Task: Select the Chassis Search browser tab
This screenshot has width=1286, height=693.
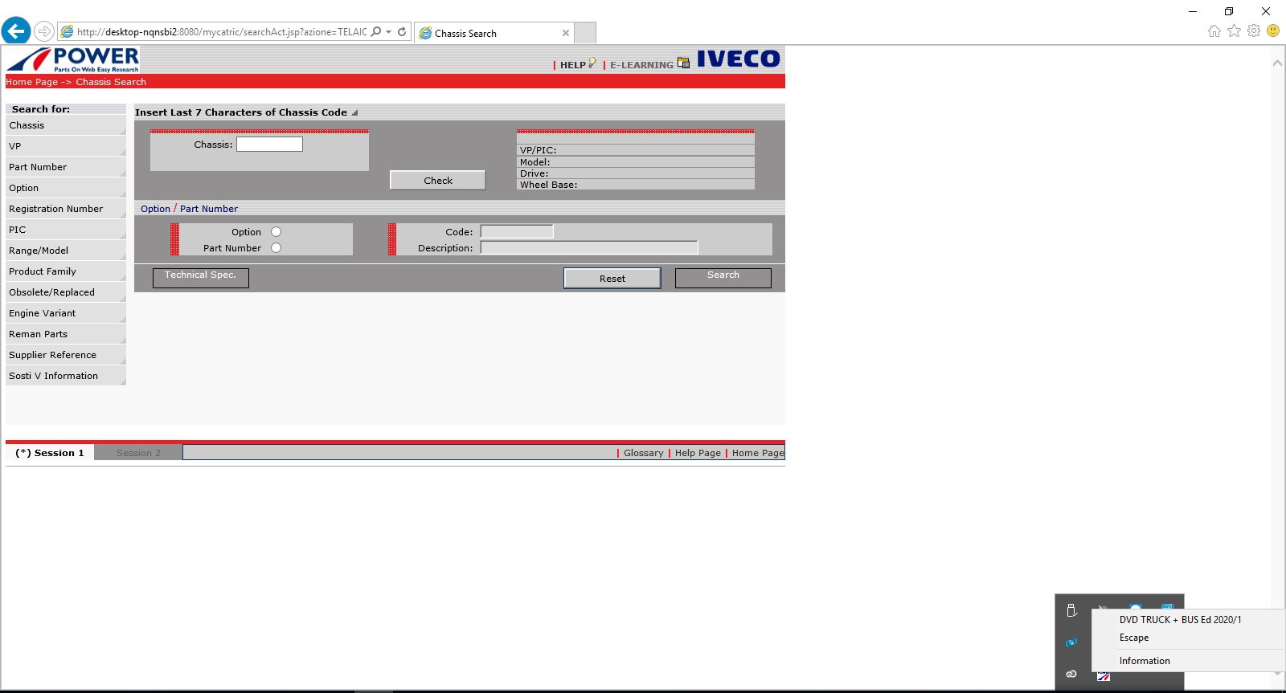Action: (494, 33)
